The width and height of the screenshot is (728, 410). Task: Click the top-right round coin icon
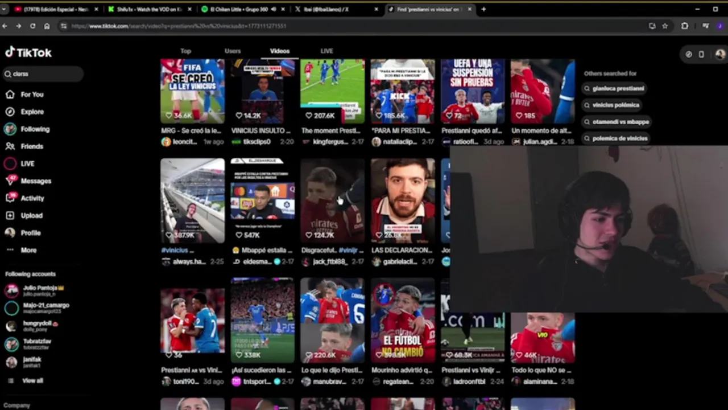(689, 54)
